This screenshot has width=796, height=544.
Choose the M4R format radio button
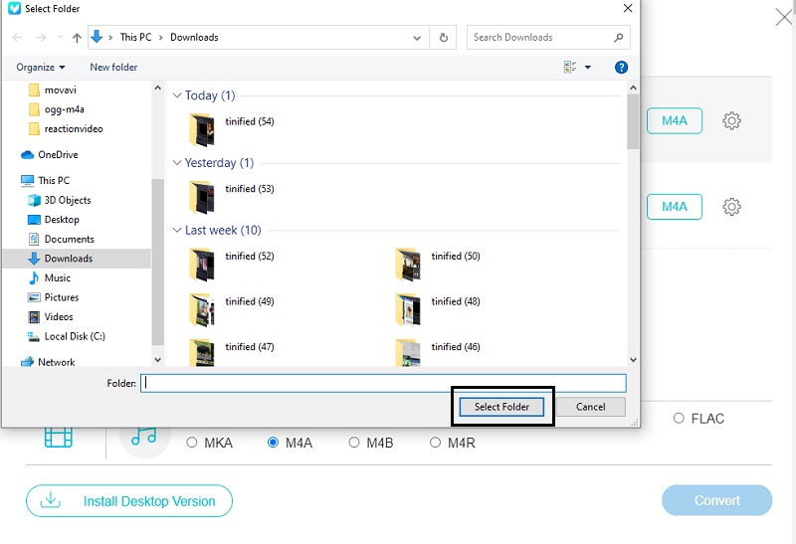click(435, 443)
